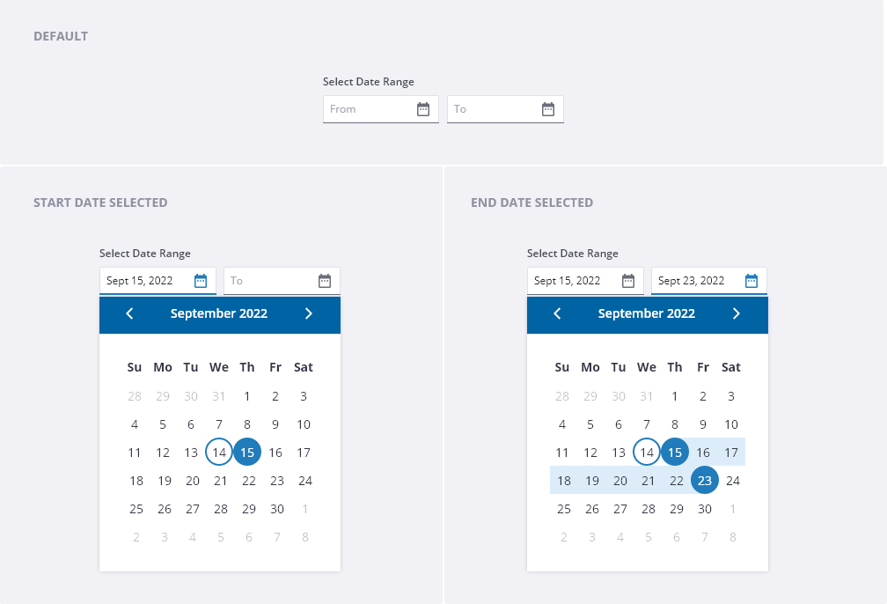Select highlighted day 15 in Start Date Selected calendar
The width and height of the screenshot is (887, 604).
pyautogui.click(x=247, y=453)
